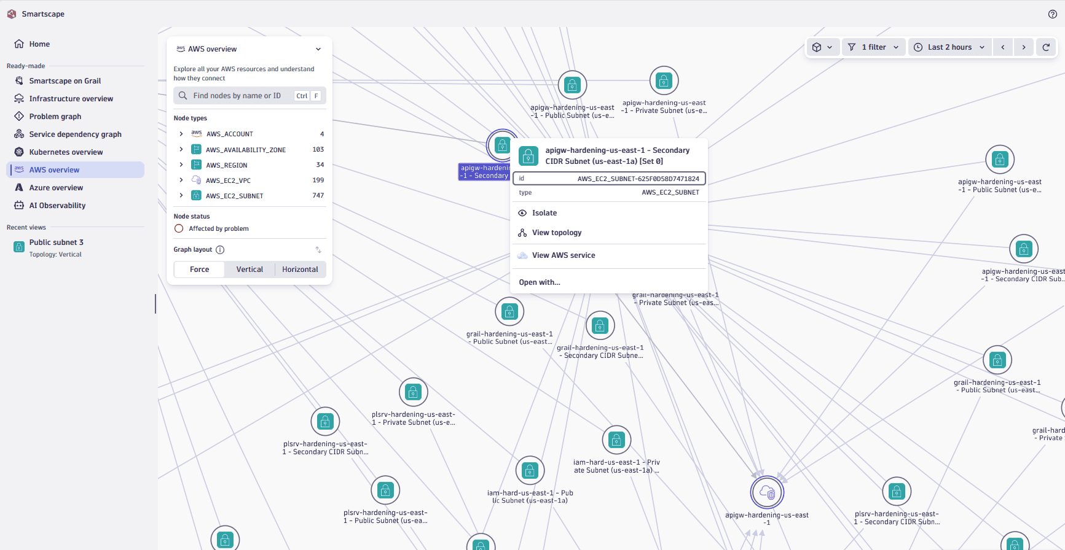Image resolution: width=1065 pixels, height=550 pixels.
Task: Expand the AWS_ACCOUNT node type
Action: [x=181, y=134]
